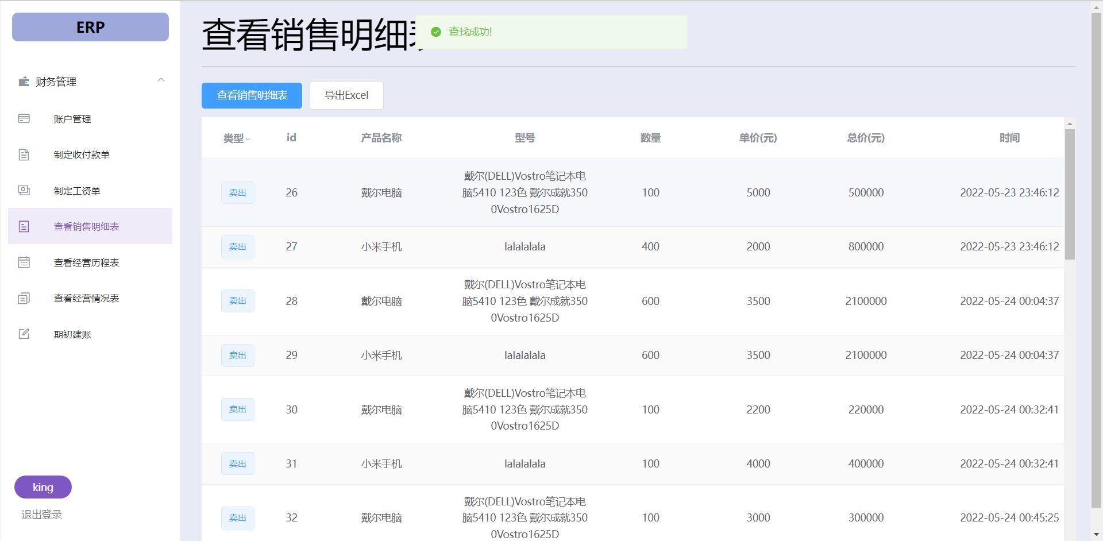
Task: Click the calendar icon for 查看经营历程表
Action: [24, 262]
